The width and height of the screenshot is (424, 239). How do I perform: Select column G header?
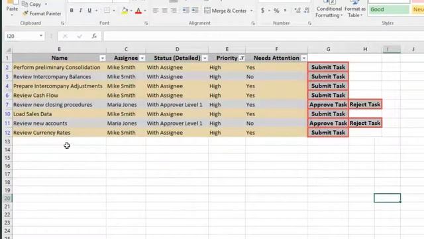coord(328,49)
